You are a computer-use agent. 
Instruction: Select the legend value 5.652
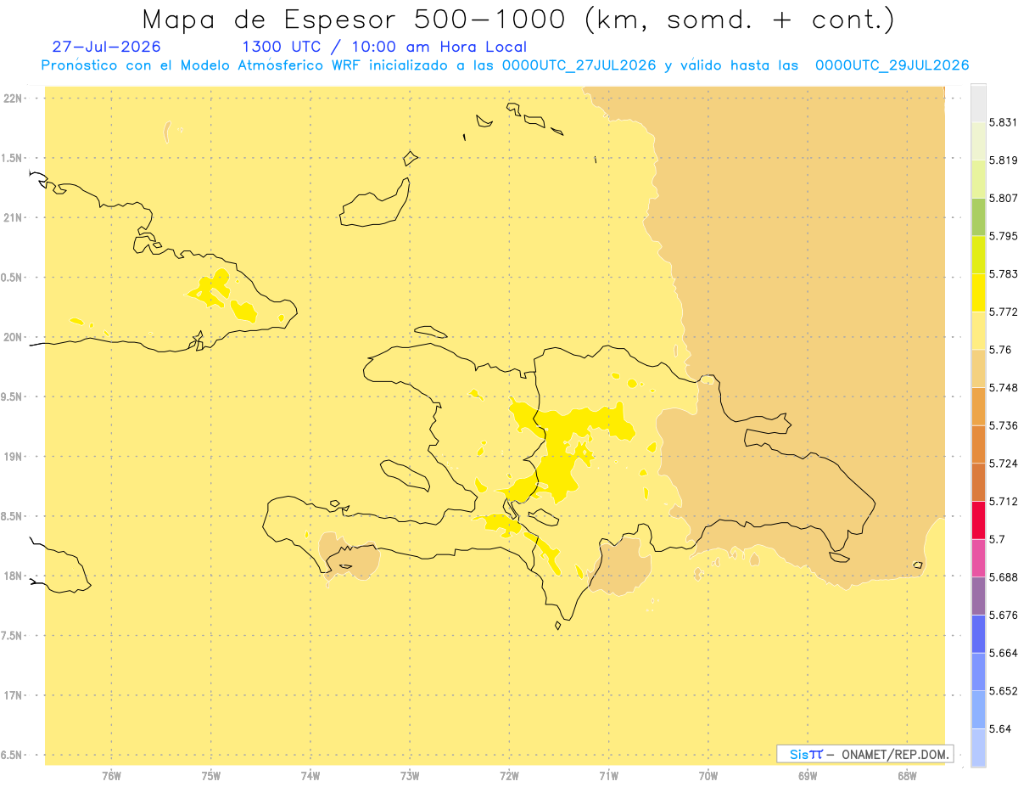click(1003, 691)
